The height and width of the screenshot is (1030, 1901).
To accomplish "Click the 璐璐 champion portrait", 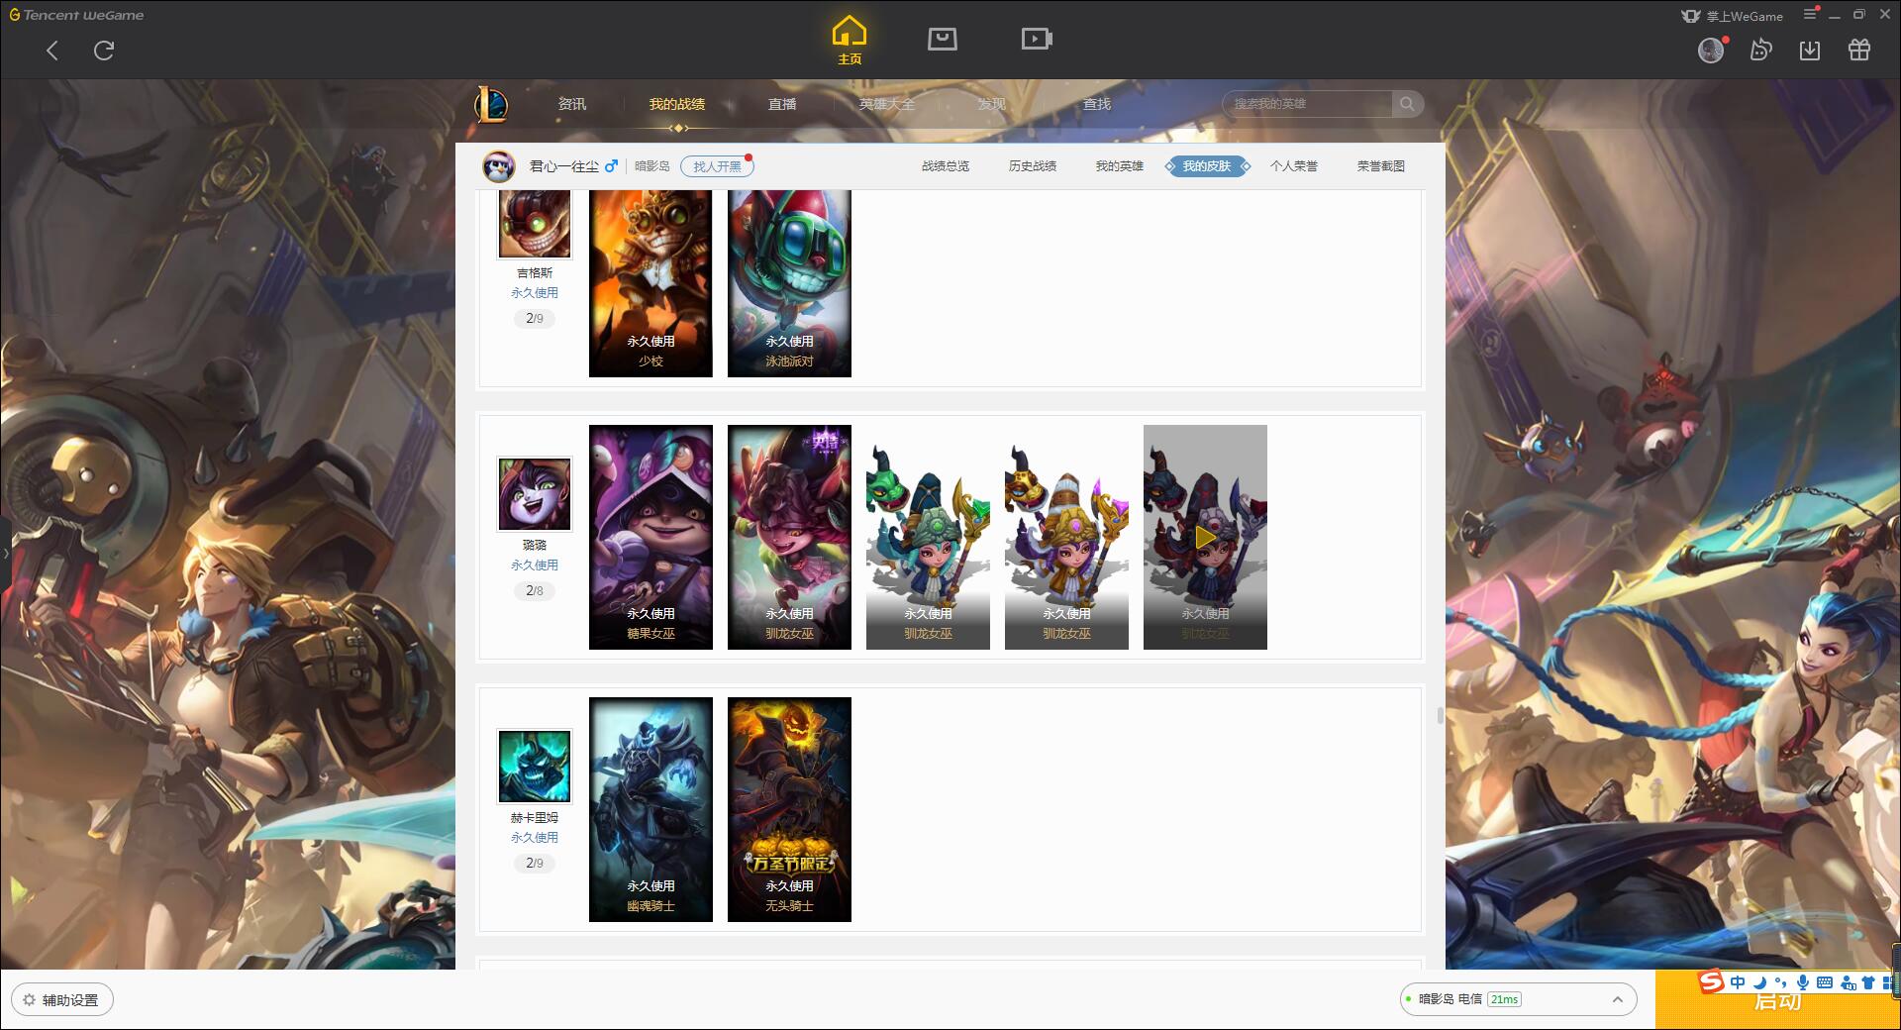I will [535, 493].
